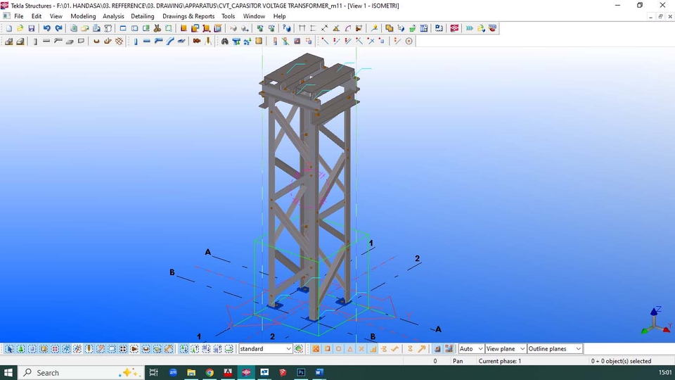The width and height of the screenshot is (675, 380).
Task: Click the cut-view scissors icon
Action: [x=157, y=28]
